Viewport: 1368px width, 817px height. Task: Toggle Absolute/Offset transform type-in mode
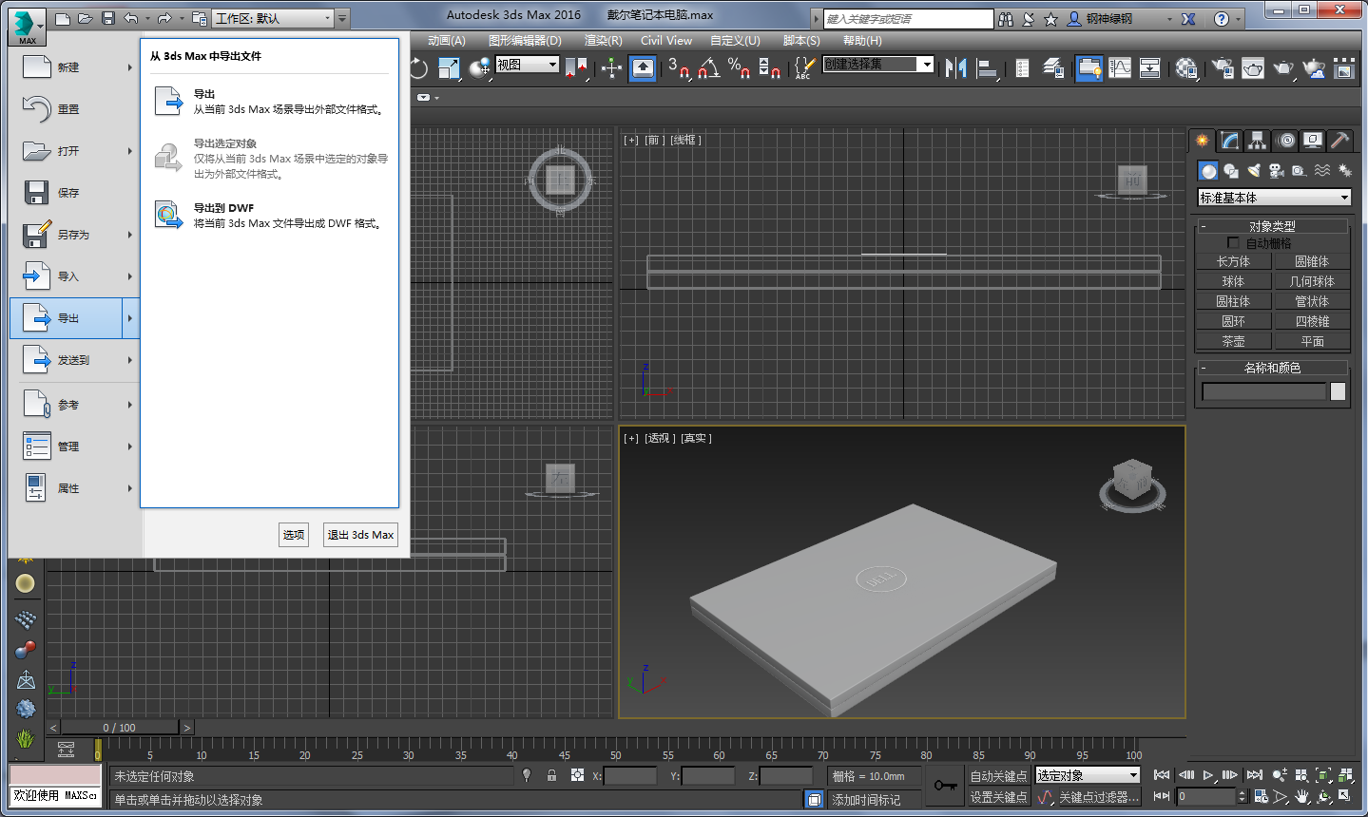577,775
